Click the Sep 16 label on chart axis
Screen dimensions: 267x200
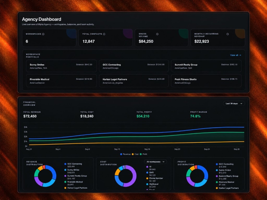[147, 149]
